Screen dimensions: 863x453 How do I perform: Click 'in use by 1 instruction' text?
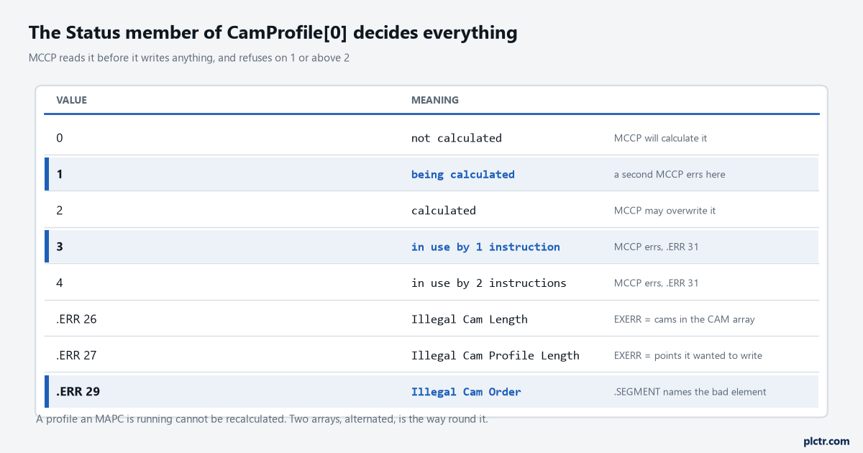[485, 247]
